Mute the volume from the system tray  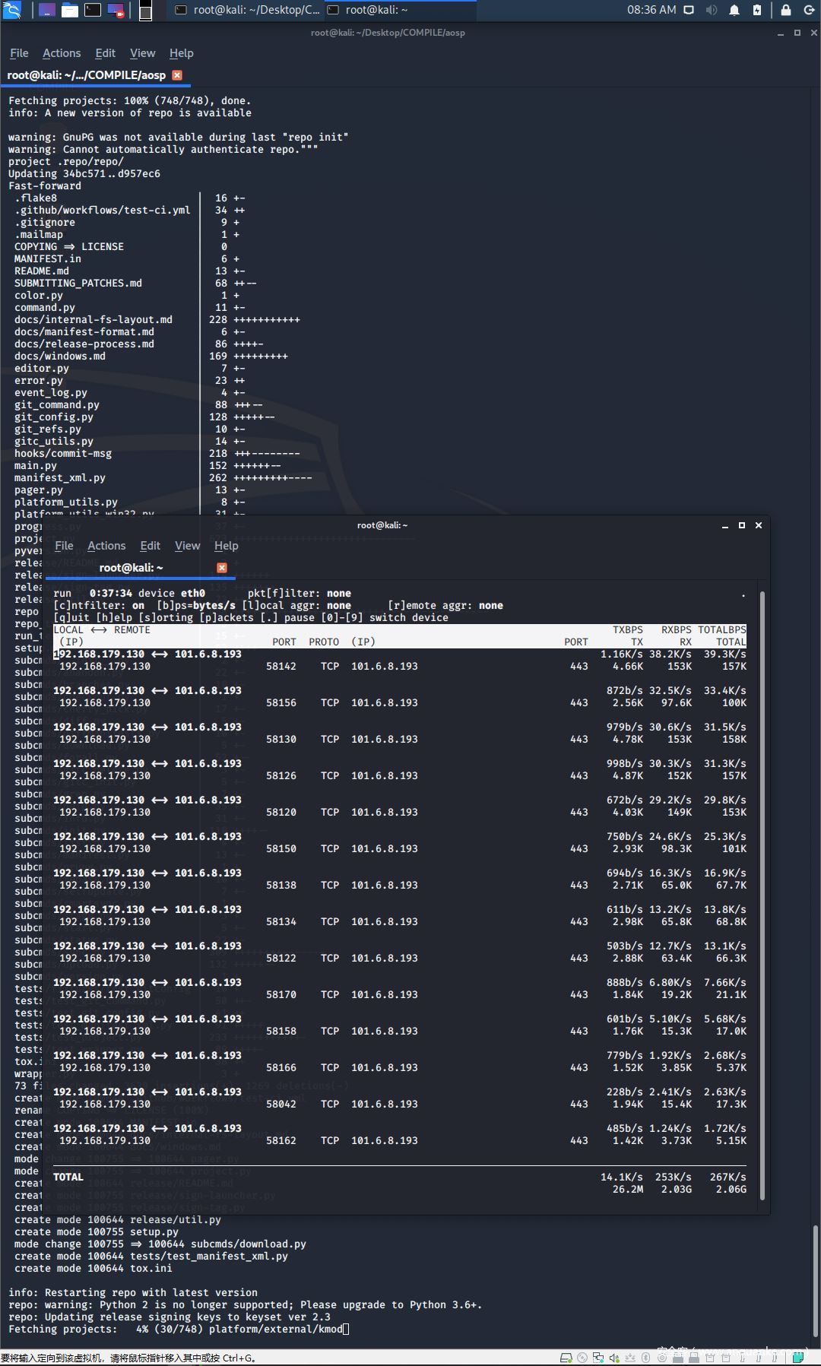(712, 10)
